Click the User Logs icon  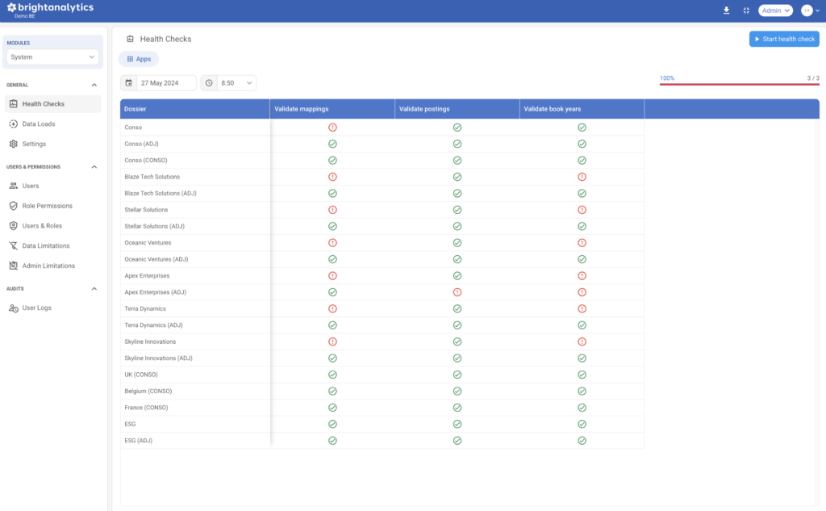coord(14,308)
